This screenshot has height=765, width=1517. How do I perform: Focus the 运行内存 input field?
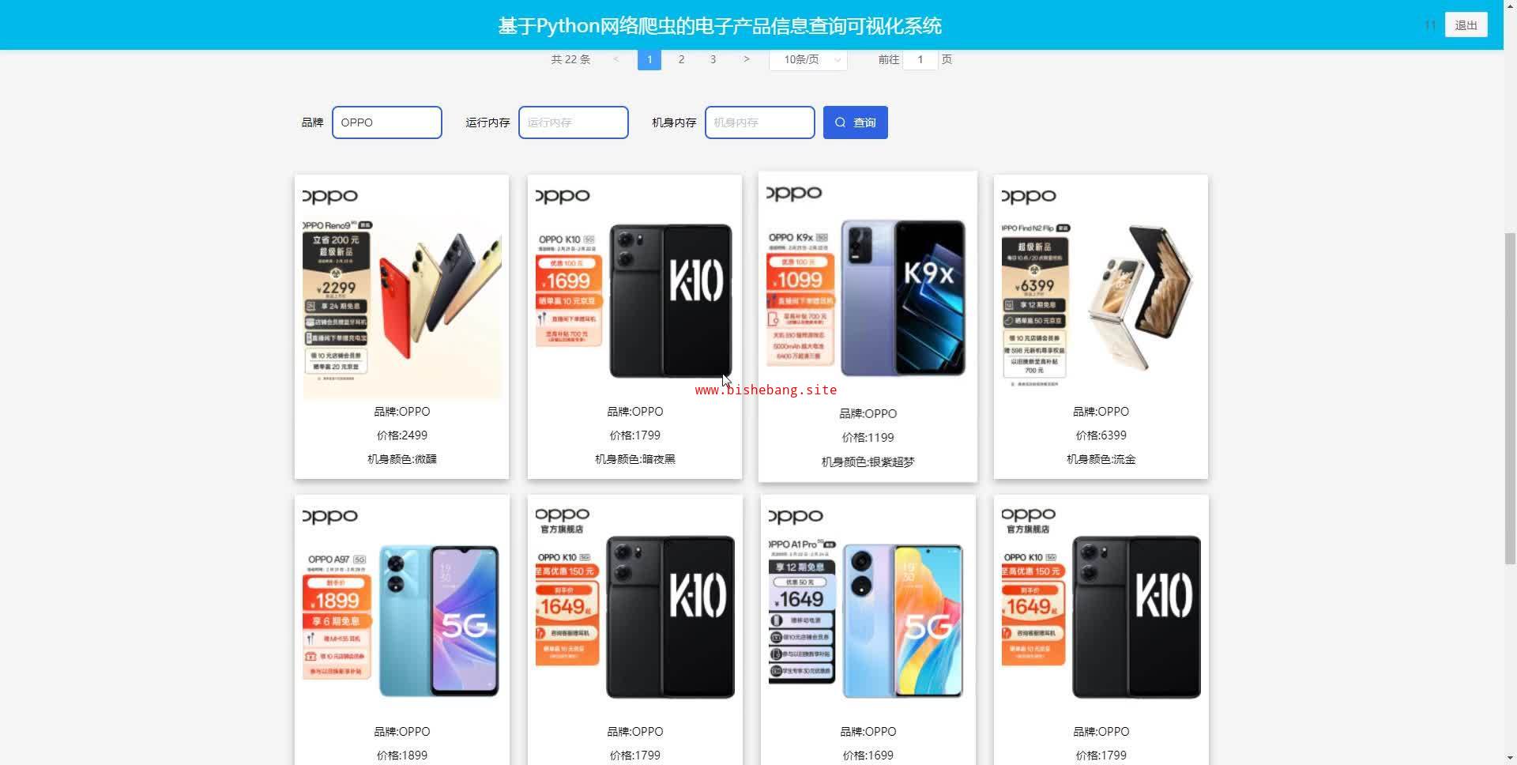coord(574,122)
